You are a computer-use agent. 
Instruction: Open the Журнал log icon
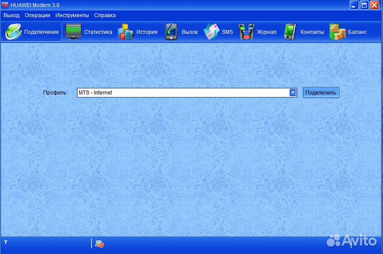click(x=246, y=32)
